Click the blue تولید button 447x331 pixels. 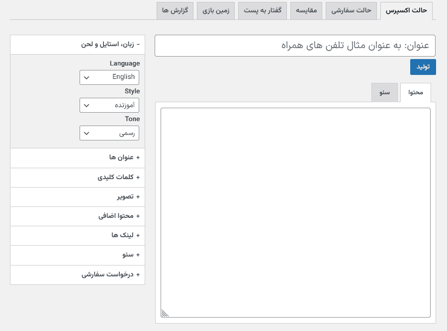click(x=423, y=67)
